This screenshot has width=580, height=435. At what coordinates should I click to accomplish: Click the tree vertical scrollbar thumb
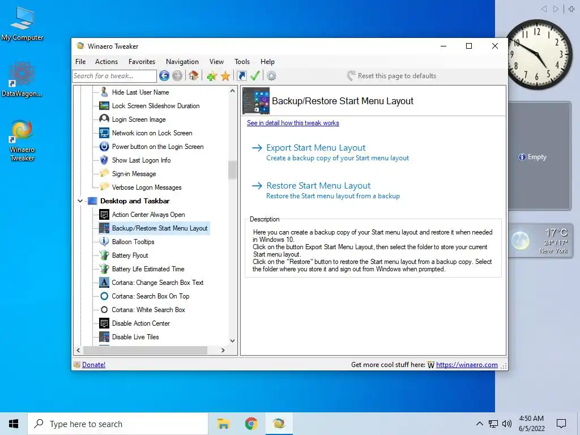click(x=232, y=170)
